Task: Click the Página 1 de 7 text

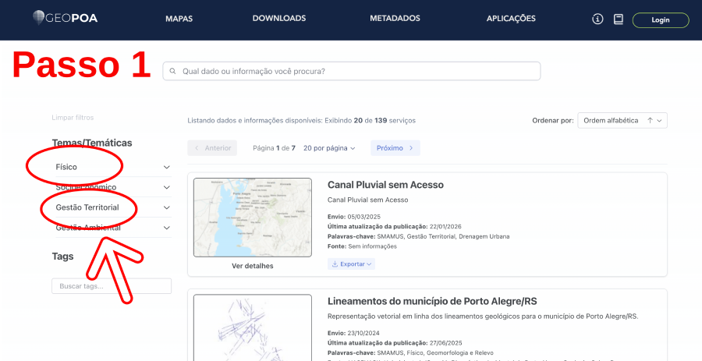Action: [x=274, y=148]
